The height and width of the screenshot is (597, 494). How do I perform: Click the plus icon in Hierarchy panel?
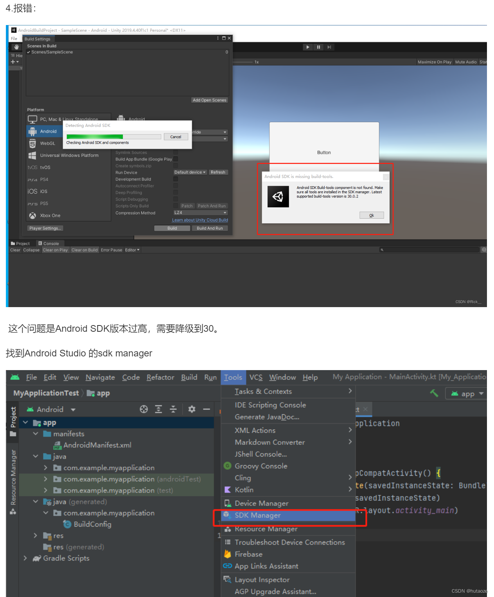tap(13, 62)
